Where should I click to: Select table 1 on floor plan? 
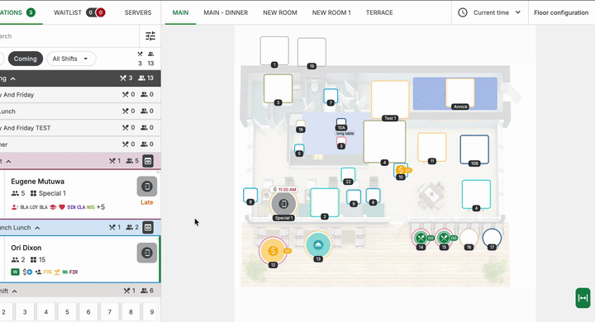(x=274, y=50)
